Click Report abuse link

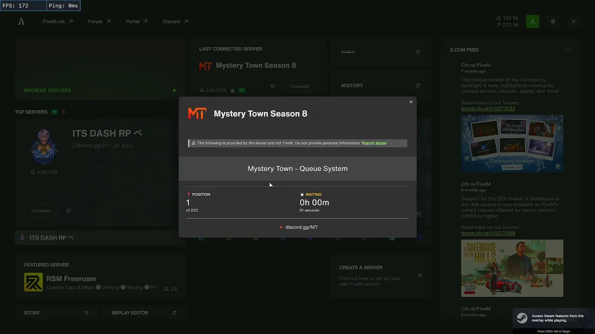tap(374, 143)
